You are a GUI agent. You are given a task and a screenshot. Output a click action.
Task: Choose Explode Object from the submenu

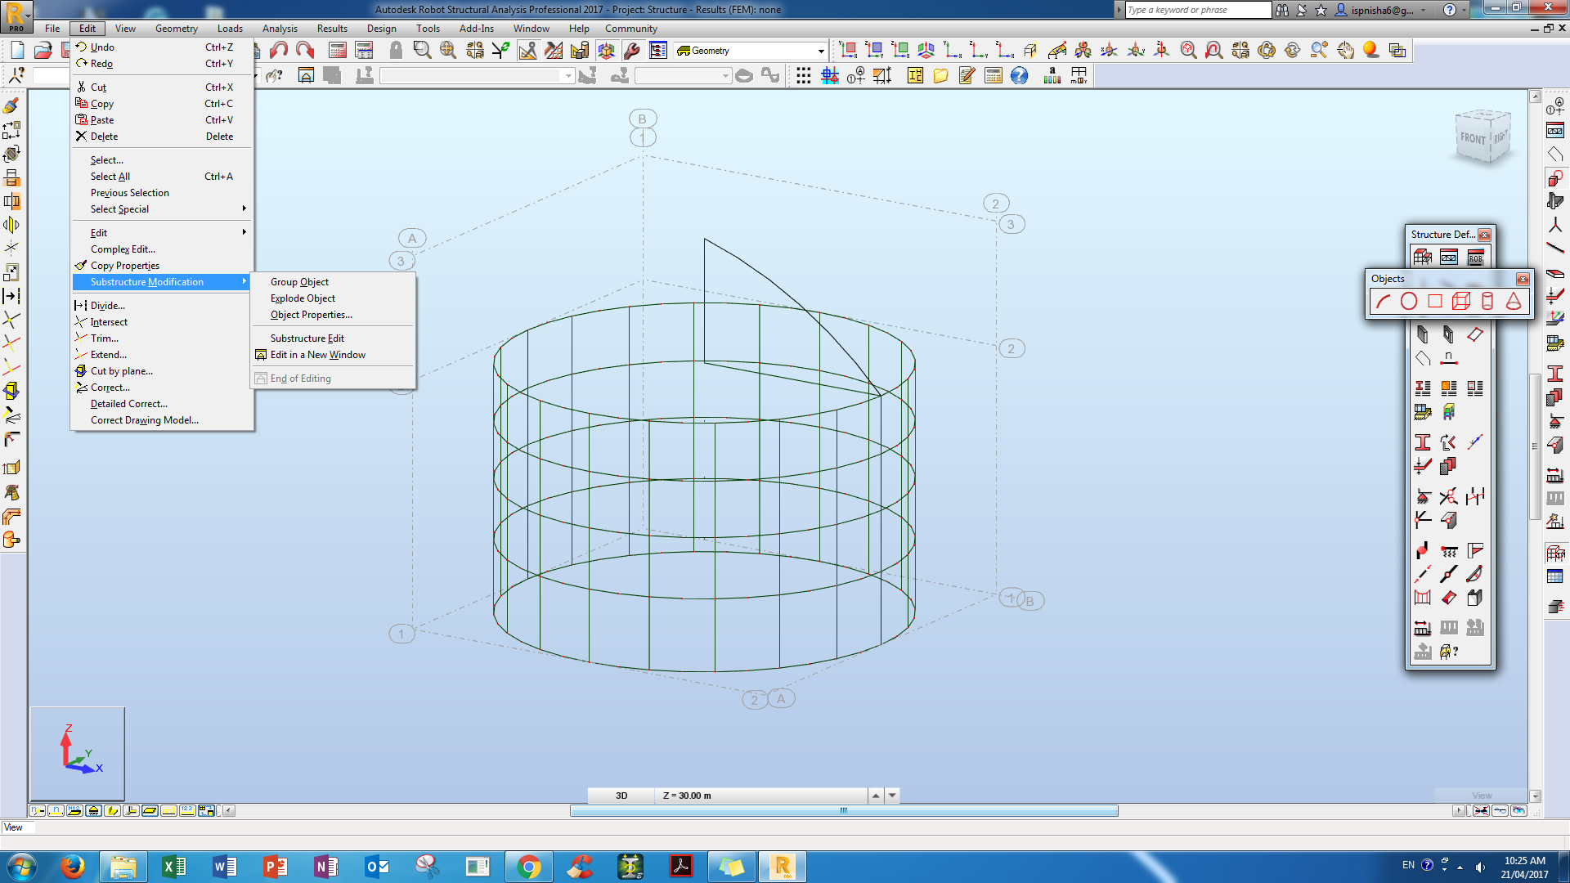point(302,298)
